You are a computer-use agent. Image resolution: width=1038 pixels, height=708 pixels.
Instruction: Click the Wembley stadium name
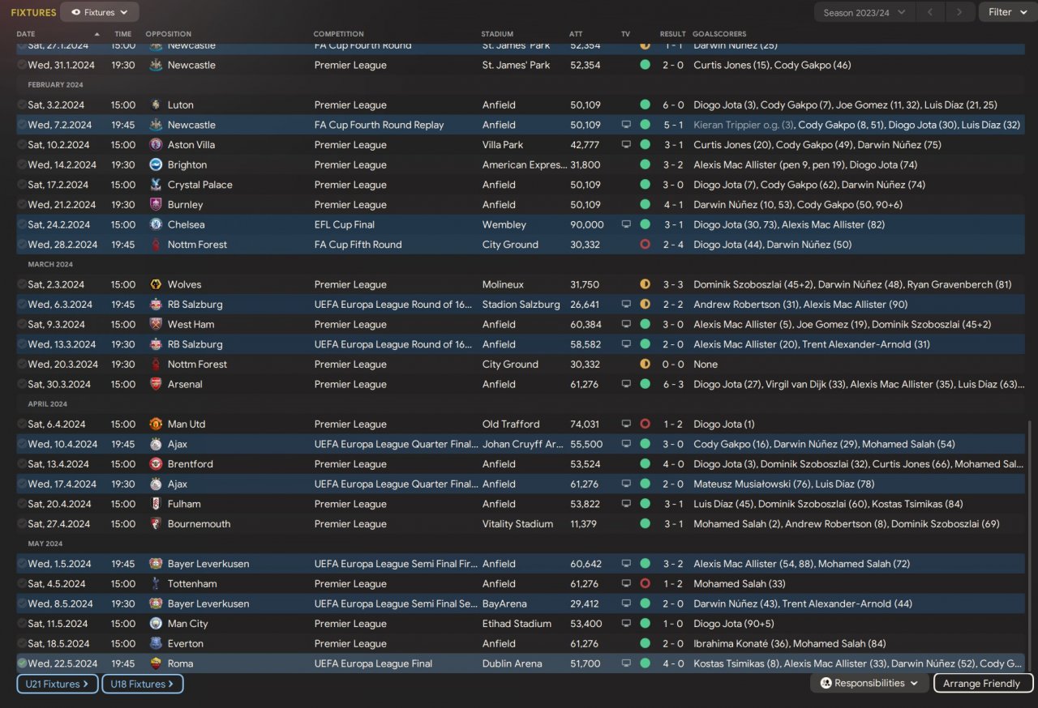504,224
